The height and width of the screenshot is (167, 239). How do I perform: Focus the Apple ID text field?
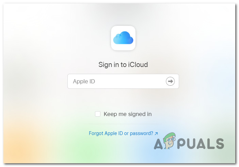tap(123, 81)
